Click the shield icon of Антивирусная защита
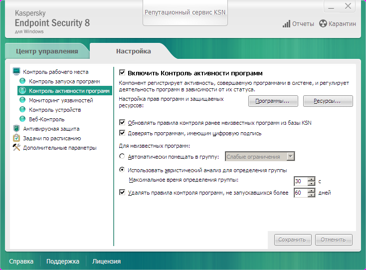 [x=16, y=128]
